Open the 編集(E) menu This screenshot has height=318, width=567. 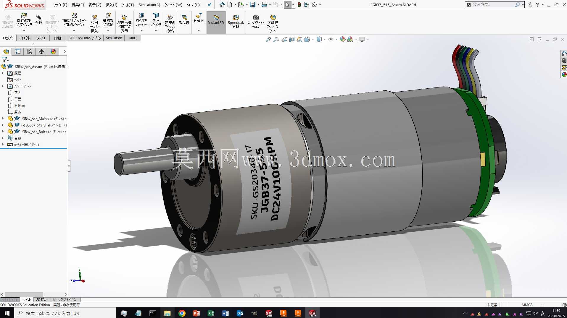[78, 5]
